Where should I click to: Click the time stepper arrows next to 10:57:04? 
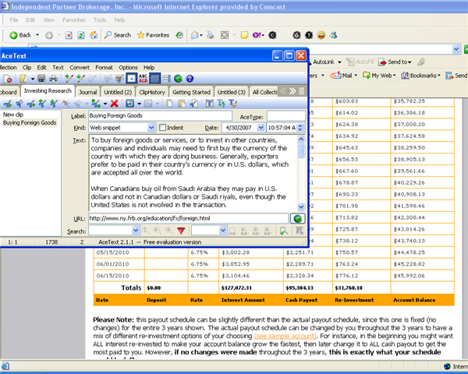coord(300,128)
